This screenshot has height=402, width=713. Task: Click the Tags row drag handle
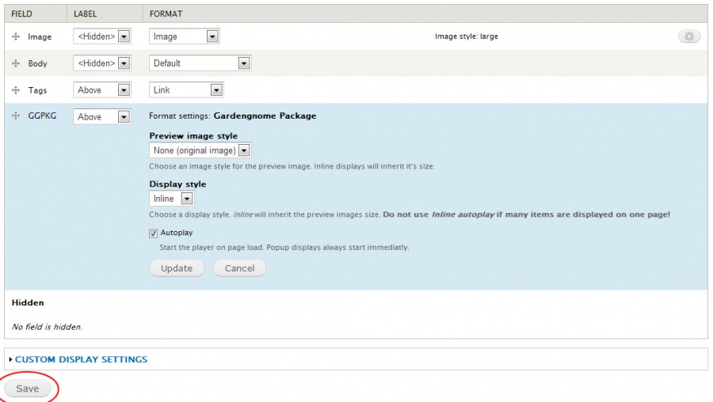[16, 90]
